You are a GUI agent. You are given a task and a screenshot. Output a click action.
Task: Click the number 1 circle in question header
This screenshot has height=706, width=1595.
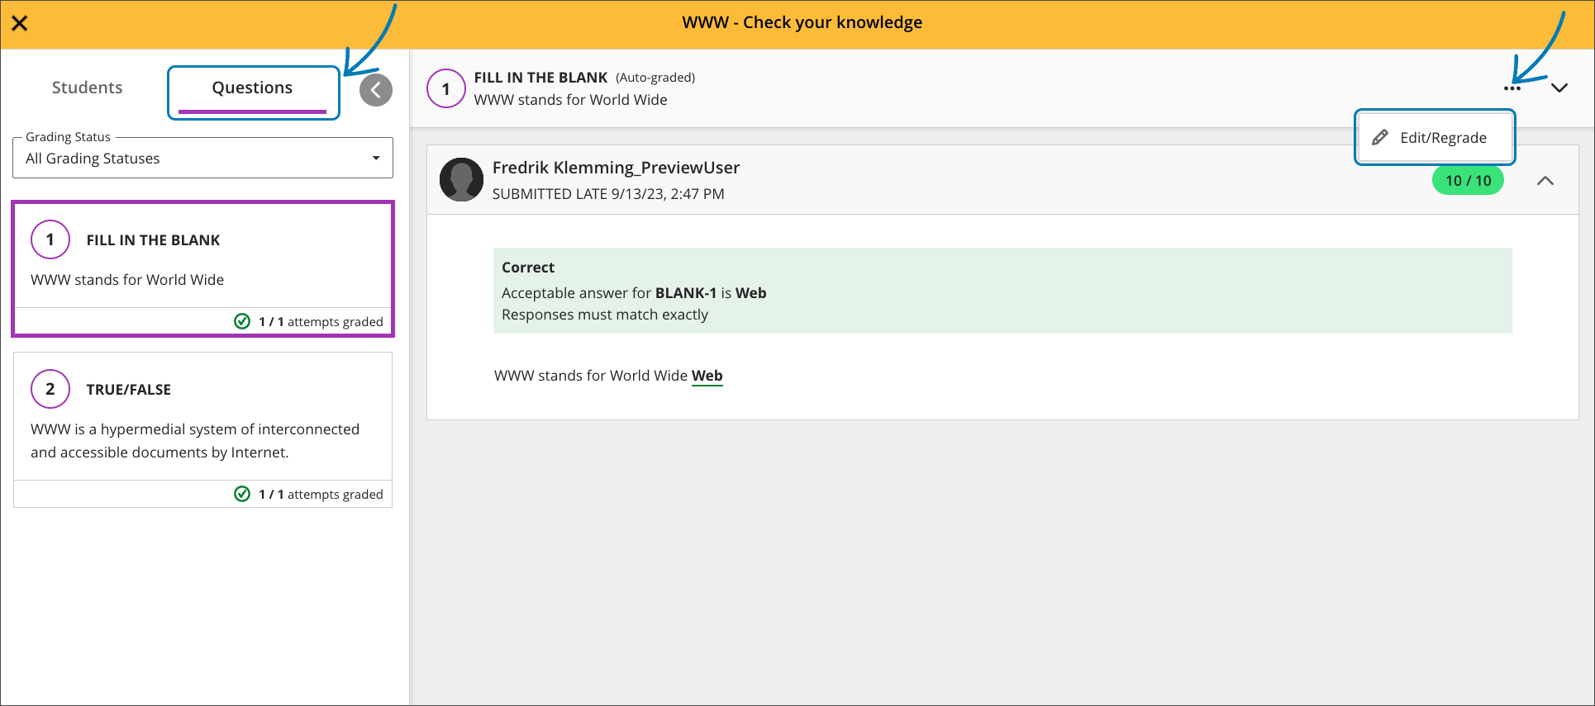click(446, 89)
